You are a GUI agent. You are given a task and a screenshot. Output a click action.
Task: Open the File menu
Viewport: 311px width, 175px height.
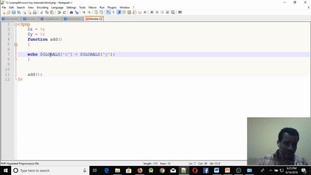click(4, 7)
